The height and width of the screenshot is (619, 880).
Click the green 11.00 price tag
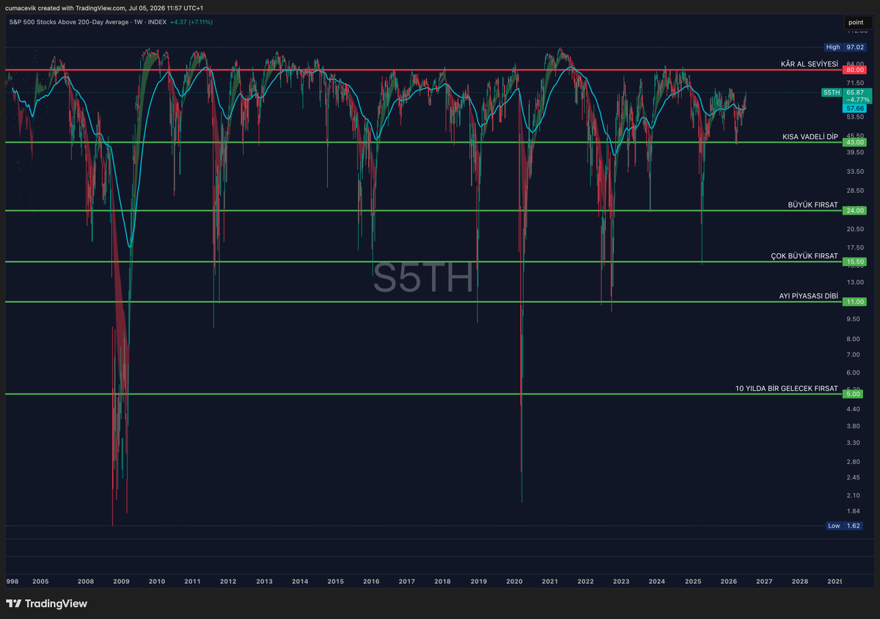[x=854, y=301]
